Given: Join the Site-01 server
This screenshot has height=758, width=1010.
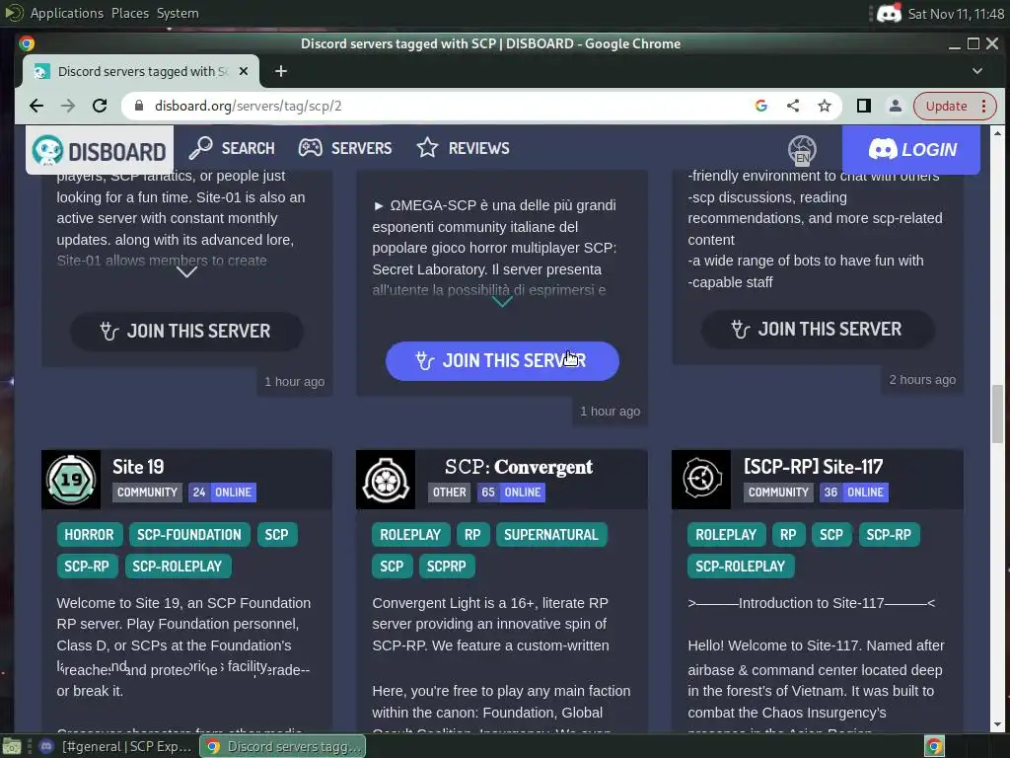Looking at the screenshot, I should coord(186,332).
